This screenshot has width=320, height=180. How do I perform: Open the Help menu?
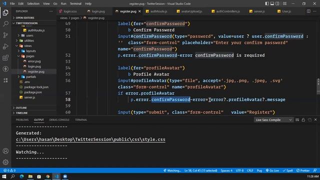point(88,3)
